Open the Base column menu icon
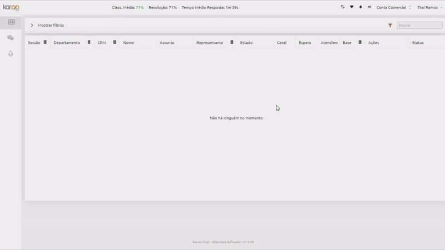Image resolution: width=445 pixels, height=250 pixels. click(360, 42)
